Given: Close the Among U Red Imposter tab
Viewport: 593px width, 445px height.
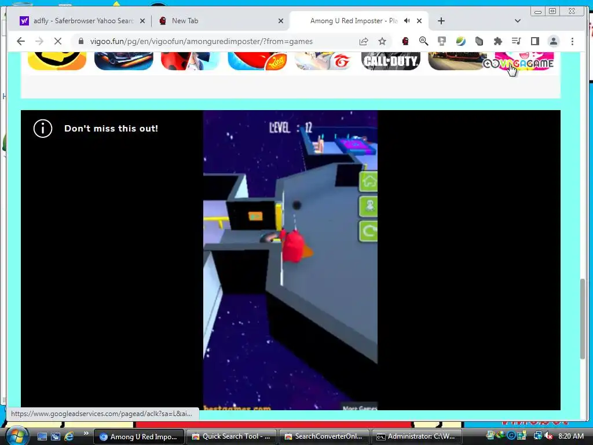Looking at the screenshot, I should click(419, 21).
